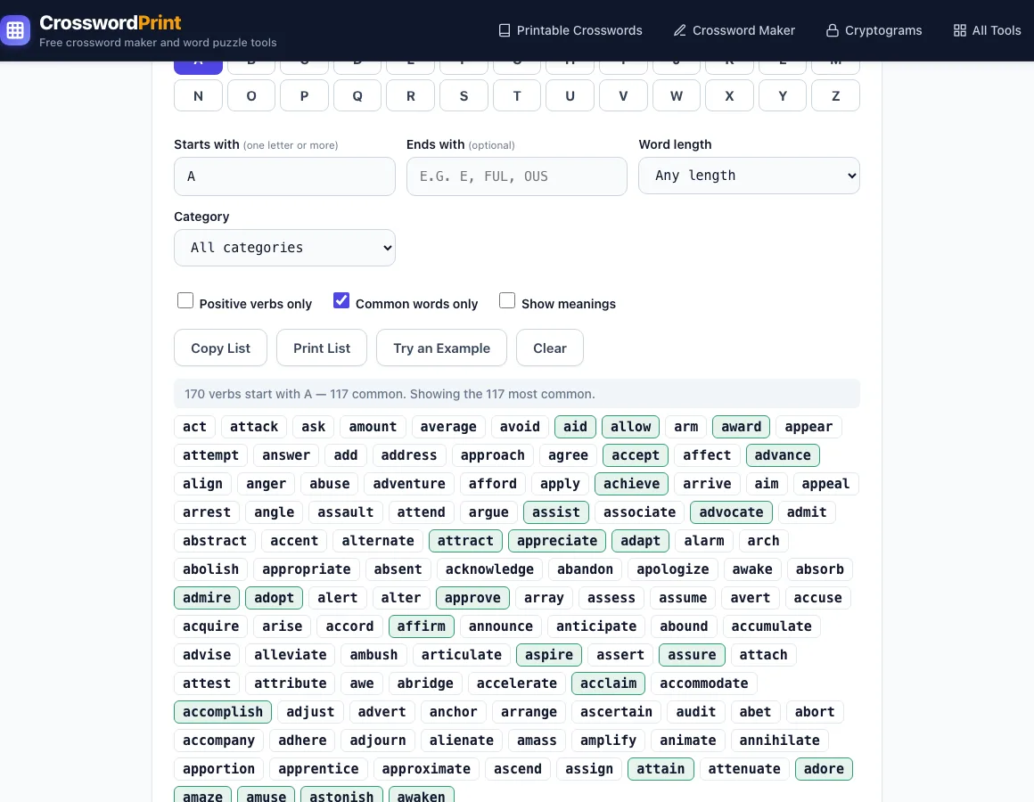
Task: Click the word chip 'adventure'
Action: (409, 484)
